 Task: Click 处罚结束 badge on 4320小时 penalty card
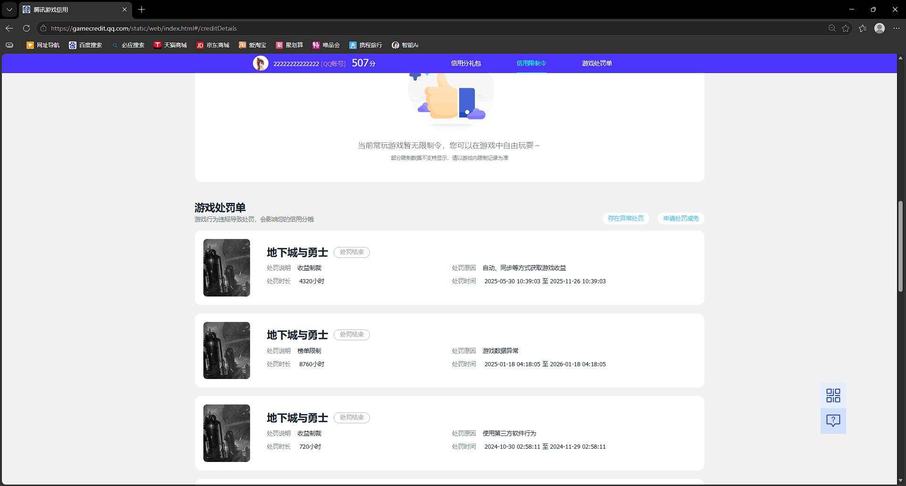click(352, 252)
